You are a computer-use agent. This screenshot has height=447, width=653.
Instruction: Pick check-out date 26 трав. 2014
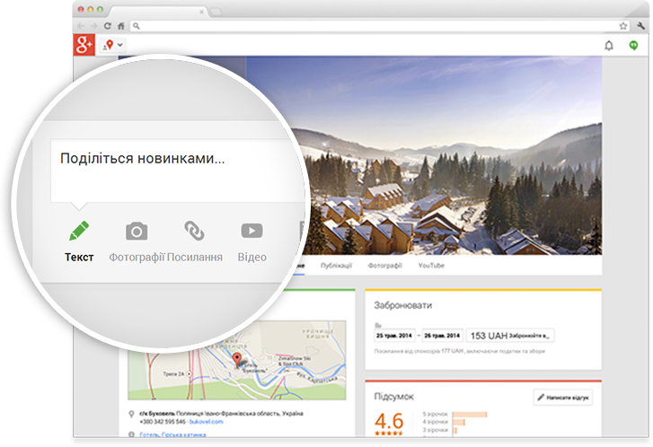(442, 336)
